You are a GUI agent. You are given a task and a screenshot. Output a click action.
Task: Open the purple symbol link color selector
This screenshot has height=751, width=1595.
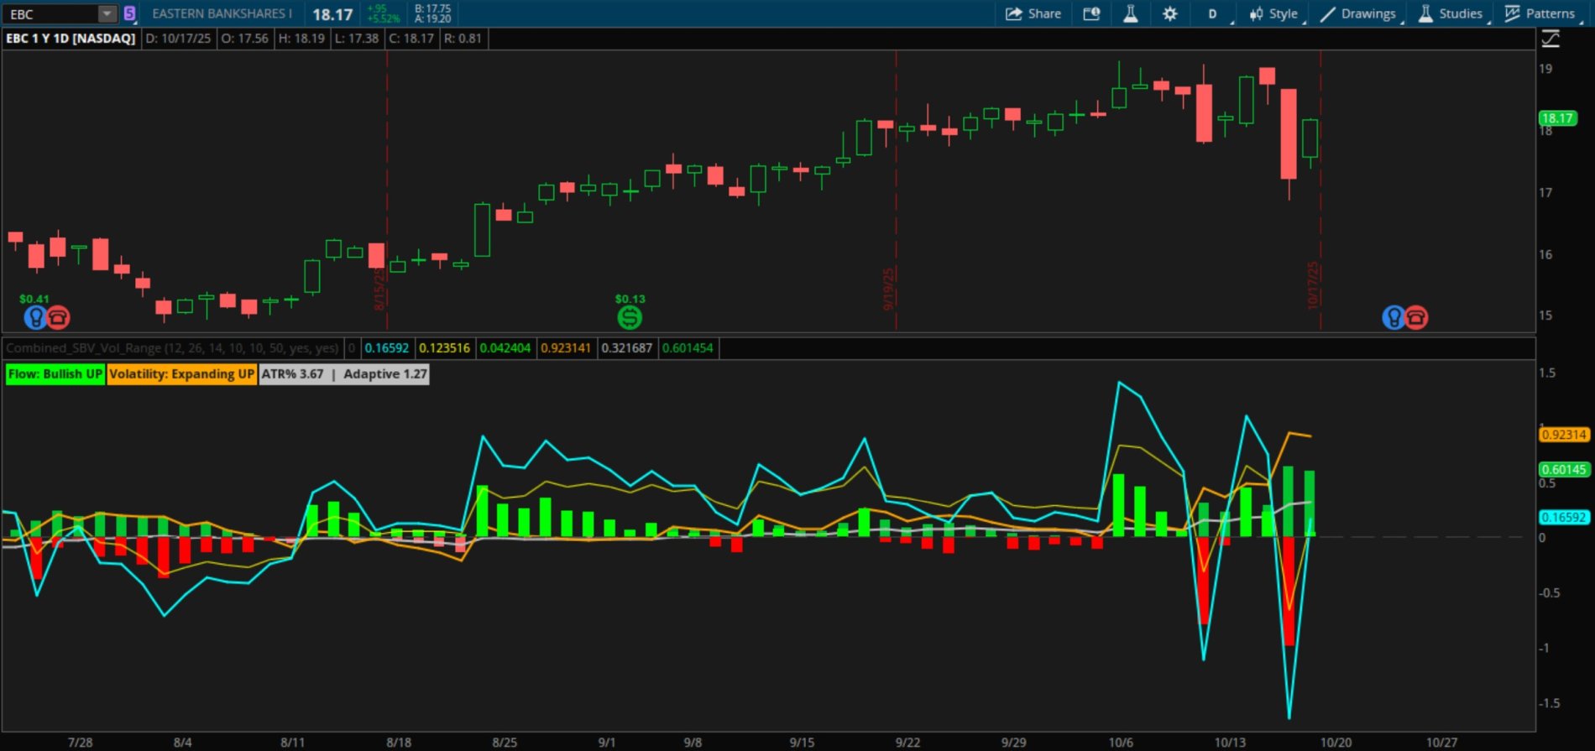coord(129,13)
